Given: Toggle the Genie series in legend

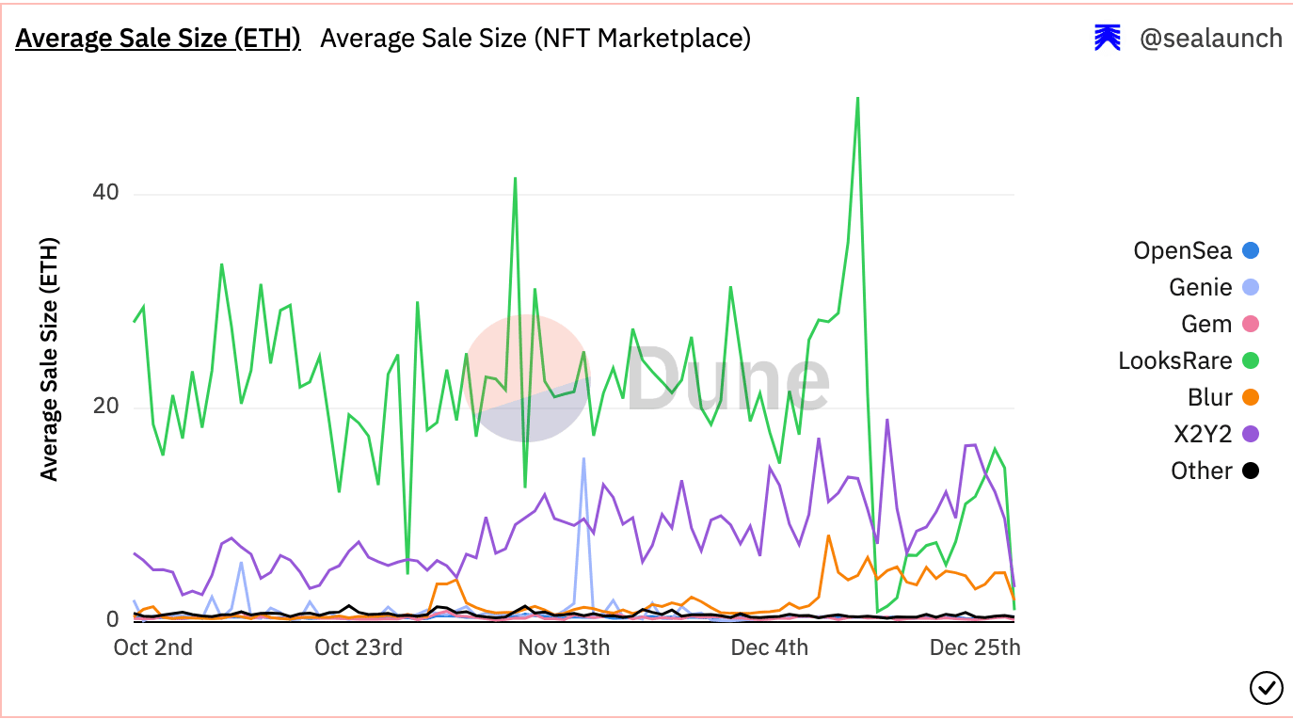Looking at the screenshot, I should pyautogui.click(x=1214, y=287).
